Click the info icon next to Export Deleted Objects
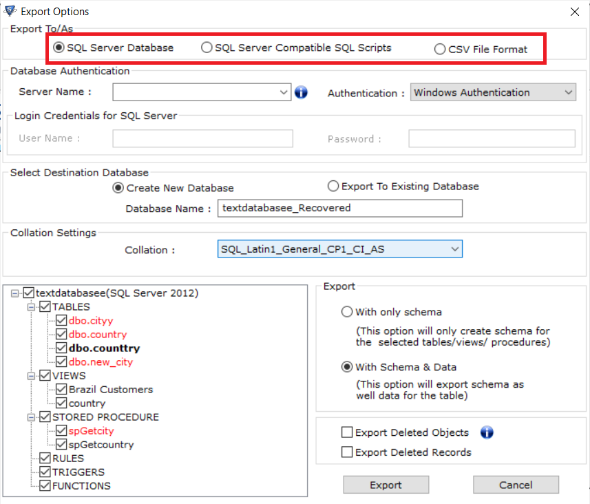 [487, 432]
